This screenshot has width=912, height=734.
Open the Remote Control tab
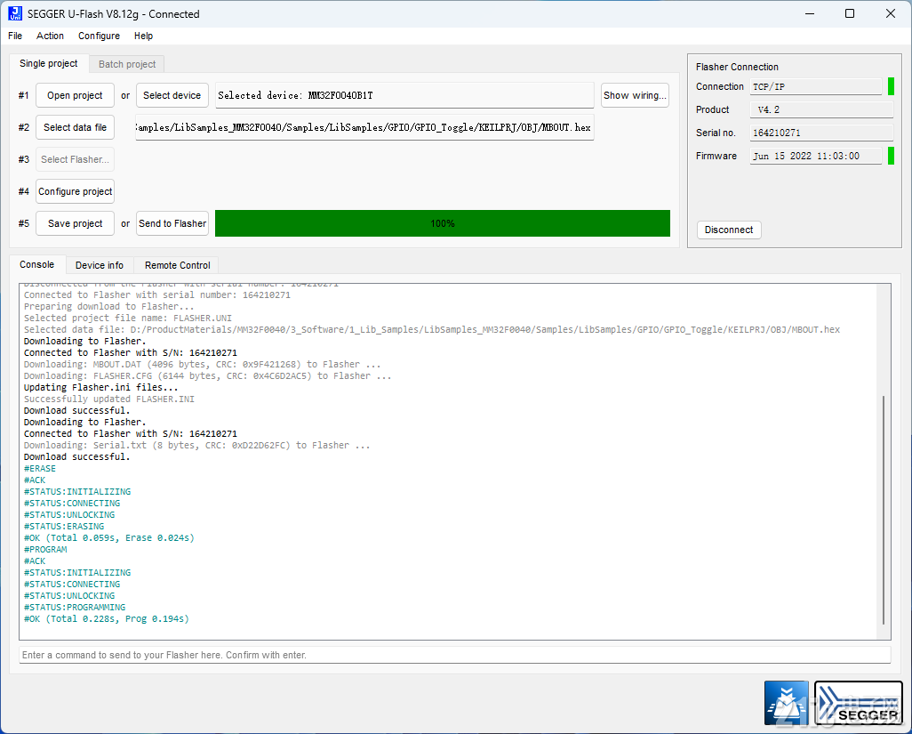click(178, 265)
